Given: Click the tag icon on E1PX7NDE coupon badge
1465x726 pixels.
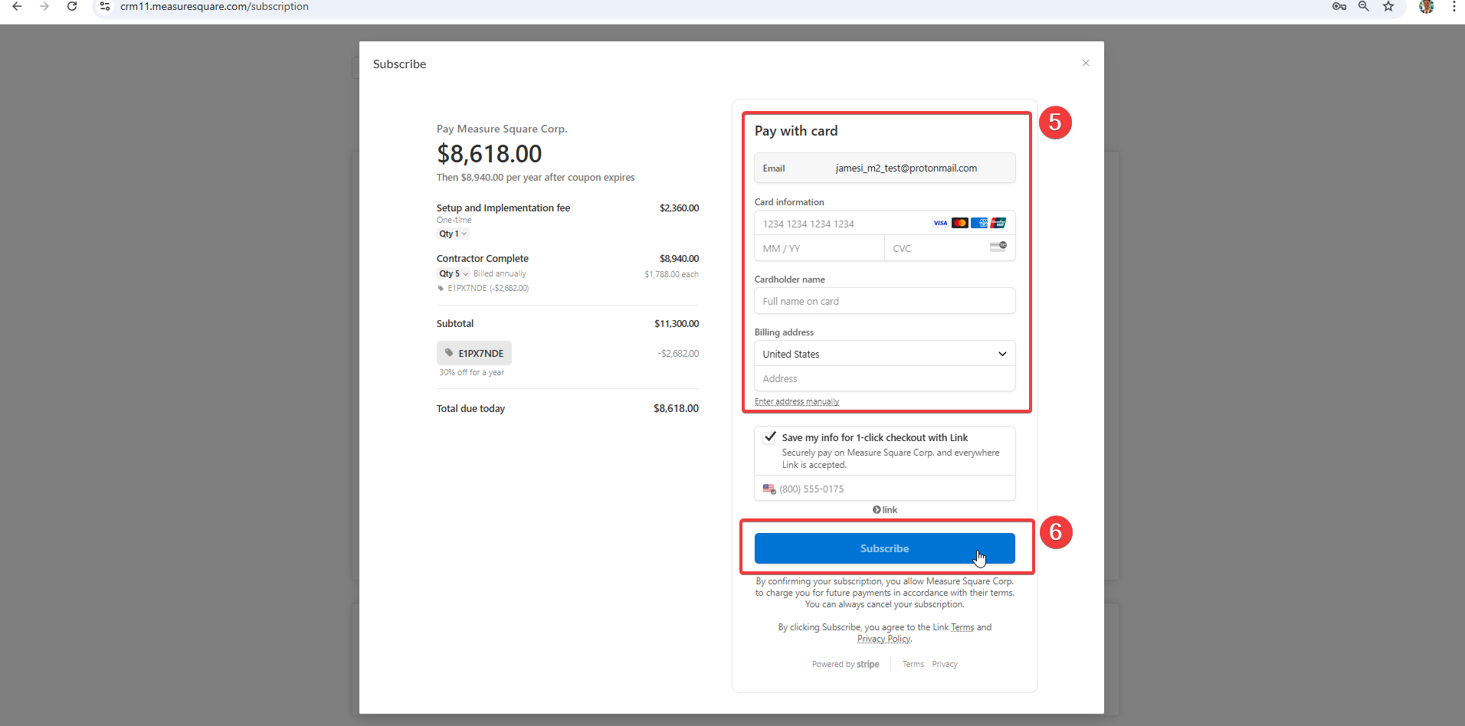Looking at the screenshot, I should tap(449, 353).
